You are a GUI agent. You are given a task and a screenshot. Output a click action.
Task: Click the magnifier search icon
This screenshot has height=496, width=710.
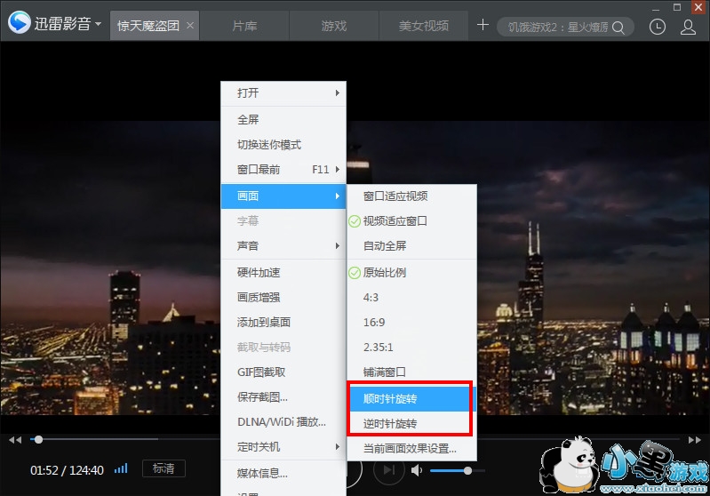pyautogui.click(x=618, y=28)
